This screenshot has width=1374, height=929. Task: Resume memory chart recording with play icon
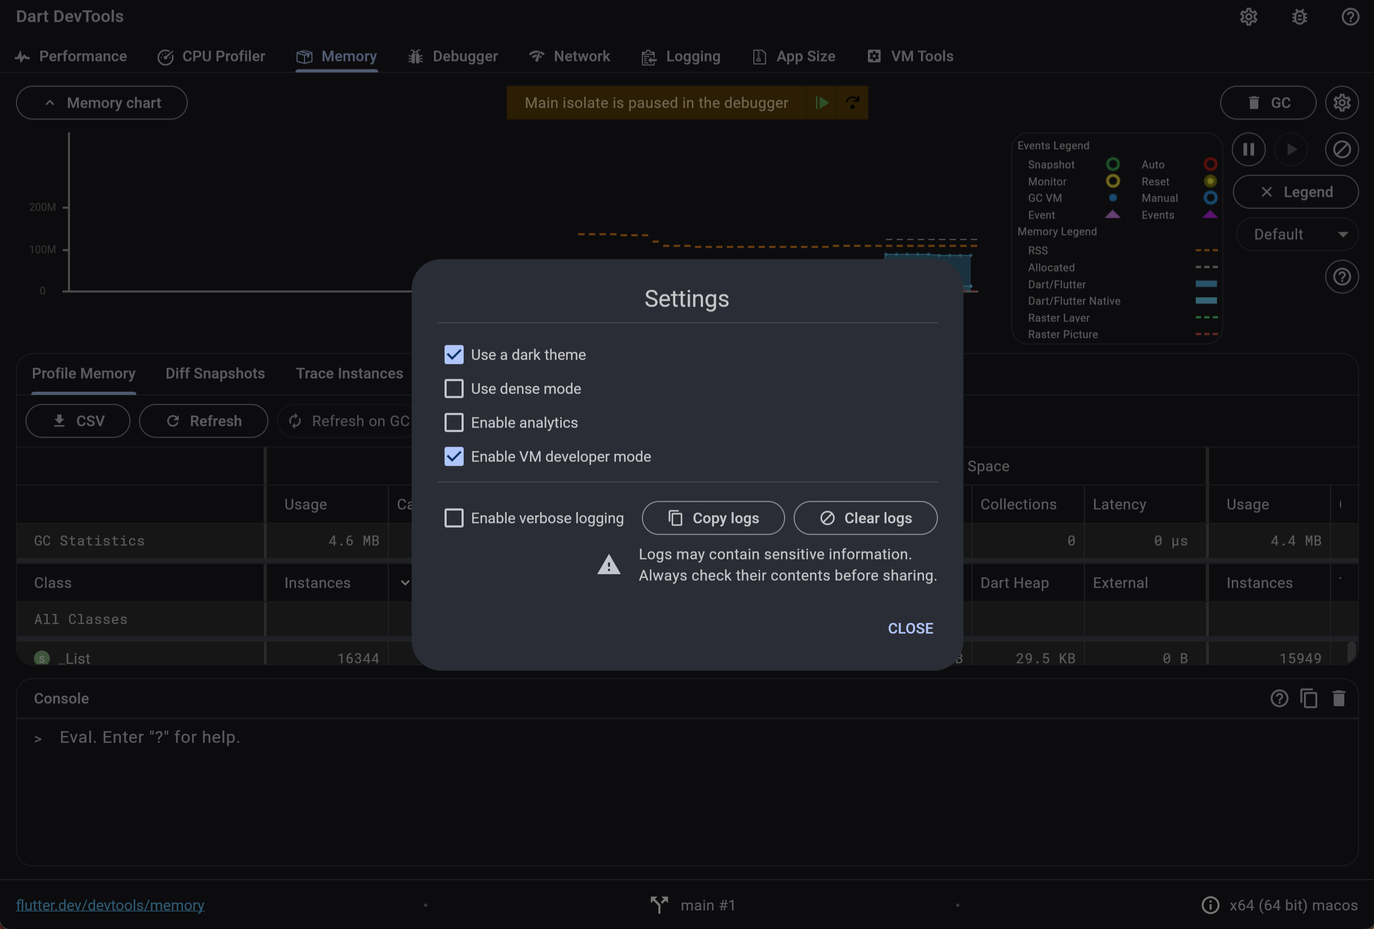tap(1292, 150)
